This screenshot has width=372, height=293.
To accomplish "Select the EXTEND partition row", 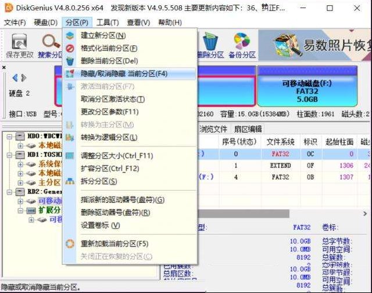I will point(284,165).
